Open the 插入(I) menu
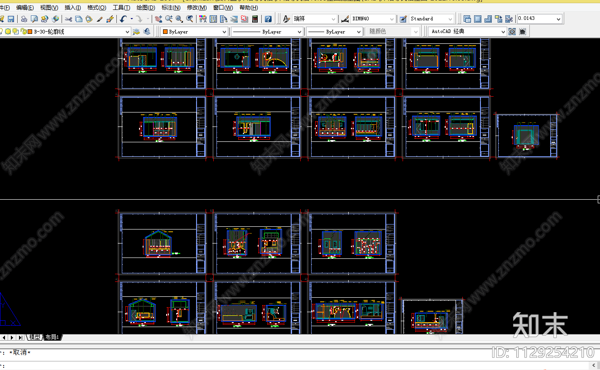Screen dimensions: 600x370 [x=72, y=8]
